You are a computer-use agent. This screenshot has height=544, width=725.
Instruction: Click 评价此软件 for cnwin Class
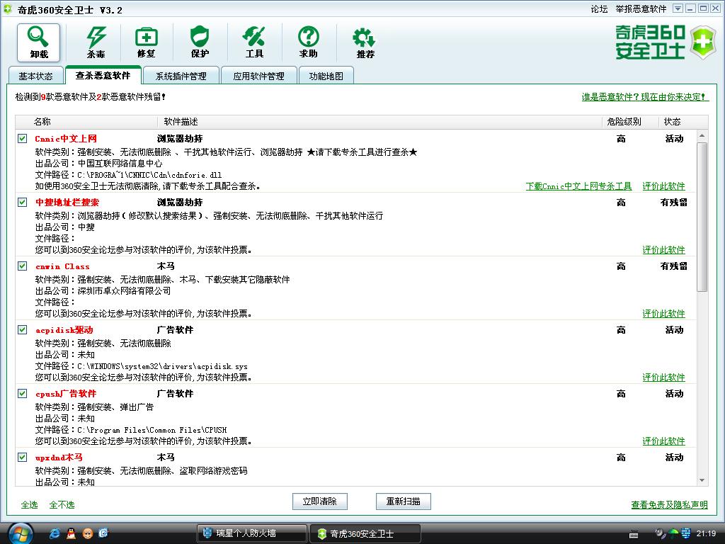[663, 314]
